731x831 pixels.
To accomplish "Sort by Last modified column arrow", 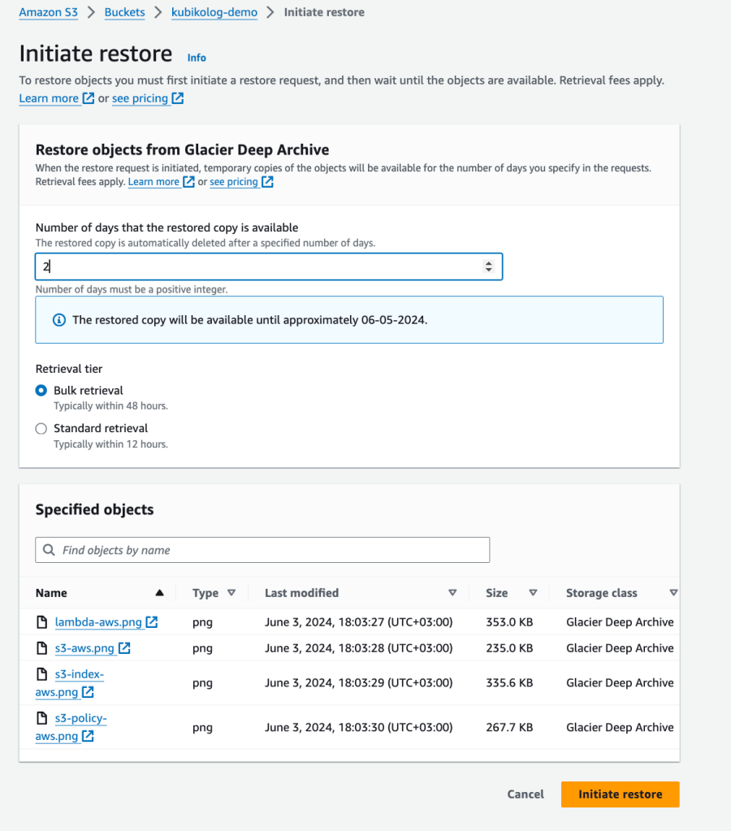I will [x=452, y=593].
